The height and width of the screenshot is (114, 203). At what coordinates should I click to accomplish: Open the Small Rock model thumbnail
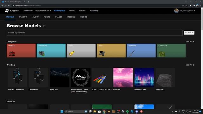coord(165,78)
